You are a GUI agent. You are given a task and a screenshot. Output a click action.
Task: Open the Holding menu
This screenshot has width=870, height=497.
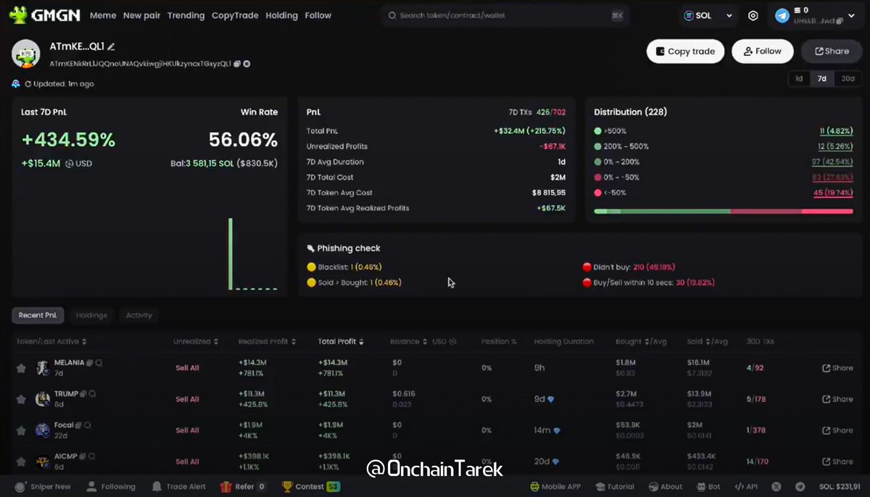(281, 15)
